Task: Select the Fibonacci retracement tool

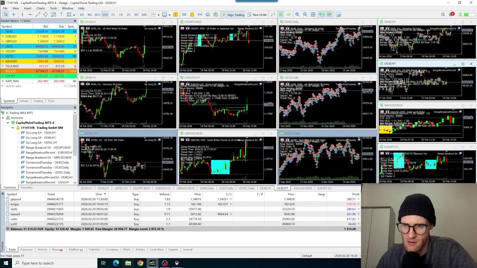Action: (53, 15)
